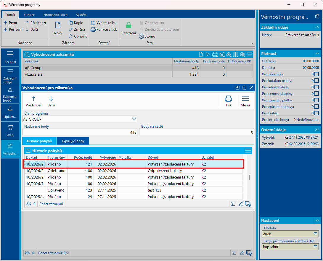Click columns icon in Vyhodnocení zákazníků header
323x261 pixels.
click(x=235, y=54)
